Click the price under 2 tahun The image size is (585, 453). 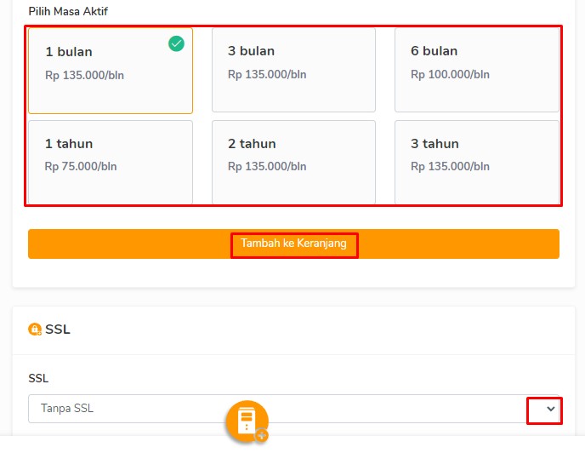pos(267,166)
